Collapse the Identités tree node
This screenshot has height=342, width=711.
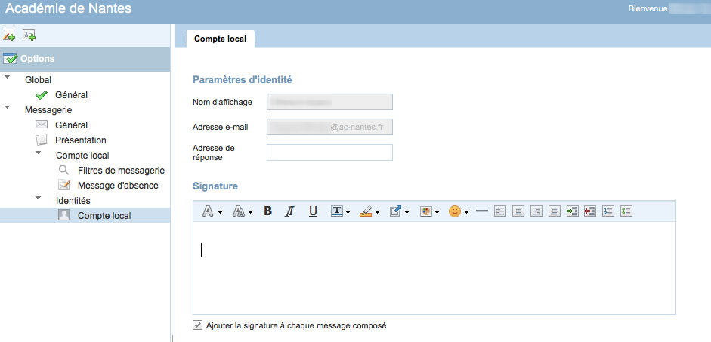39,199
